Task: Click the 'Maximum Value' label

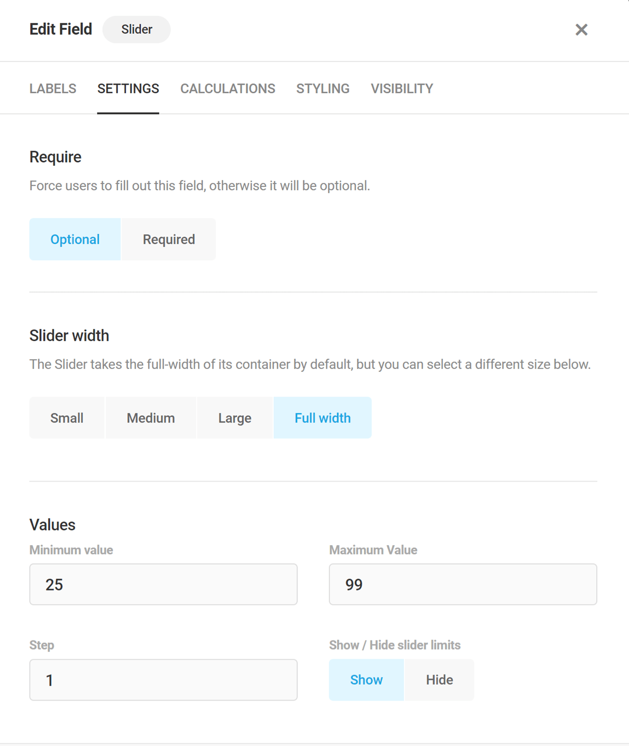Action: coord(373,550)
